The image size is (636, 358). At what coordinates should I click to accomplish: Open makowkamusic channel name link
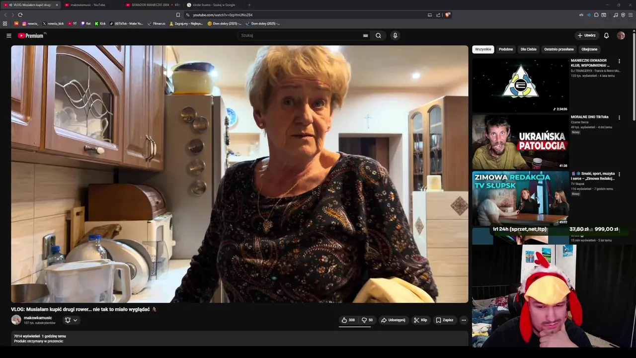click(38, 318)
